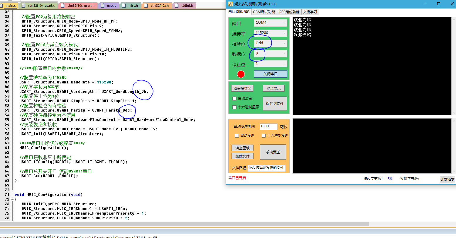The width and height of the screenshot is (456, 238).
Task: Click the file icon on misc.h tab
Action: (124, 6)
